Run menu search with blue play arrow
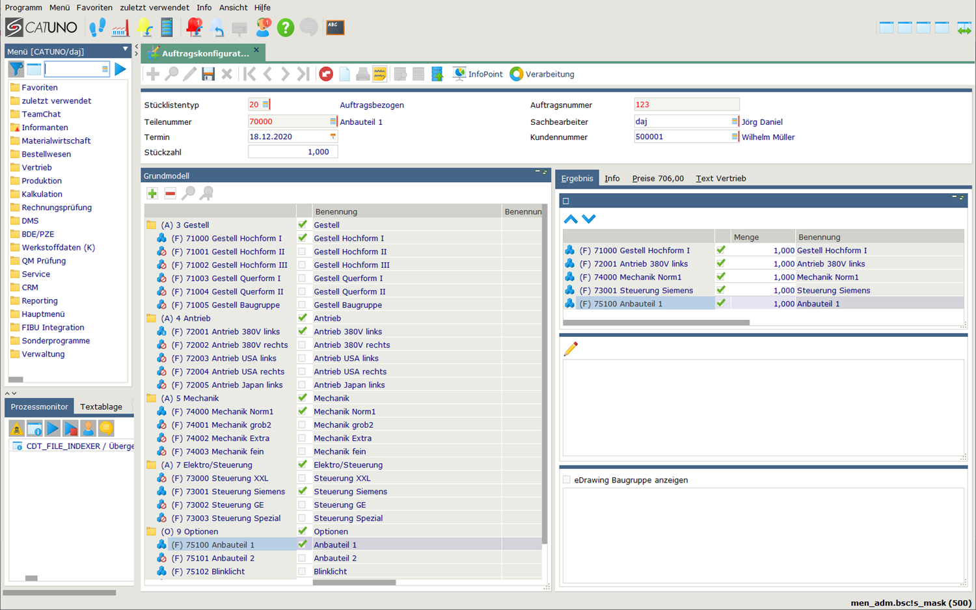976x610 pixels. (120, 69)
